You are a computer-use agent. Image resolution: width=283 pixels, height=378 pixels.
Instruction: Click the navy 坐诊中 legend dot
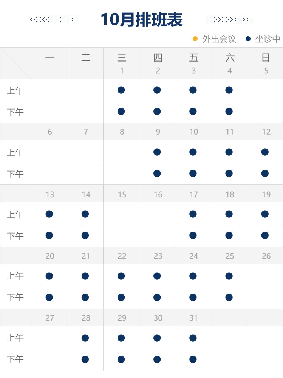(248, 39)
